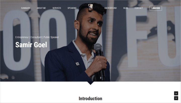Click the microphone in the hero photo
The width and height of the screenshot is (181, 103).
[x=99, y=62]
